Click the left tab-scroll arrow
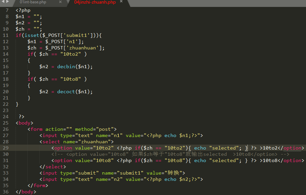Viewport: 306px width, 195px height. point(3,2)
